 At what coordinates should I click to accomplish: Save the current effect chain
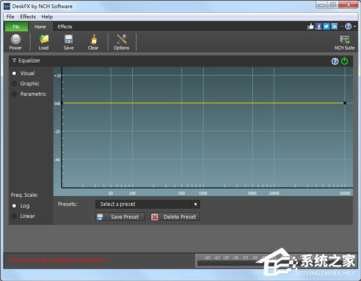[x=69, y=42]
